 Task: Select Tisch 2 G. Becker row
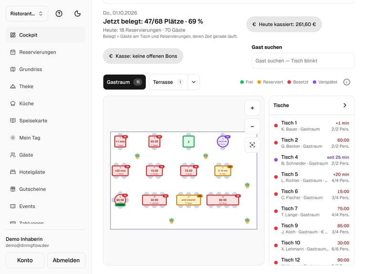coord(312,143)
